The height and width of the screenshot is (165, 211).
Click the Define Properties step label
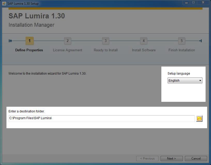click(29, 50)
